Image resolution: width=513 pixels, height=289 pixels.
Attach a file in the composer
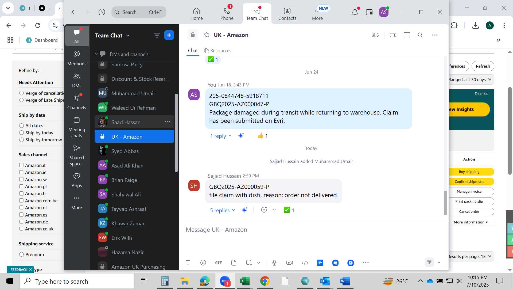pos(234,263)
